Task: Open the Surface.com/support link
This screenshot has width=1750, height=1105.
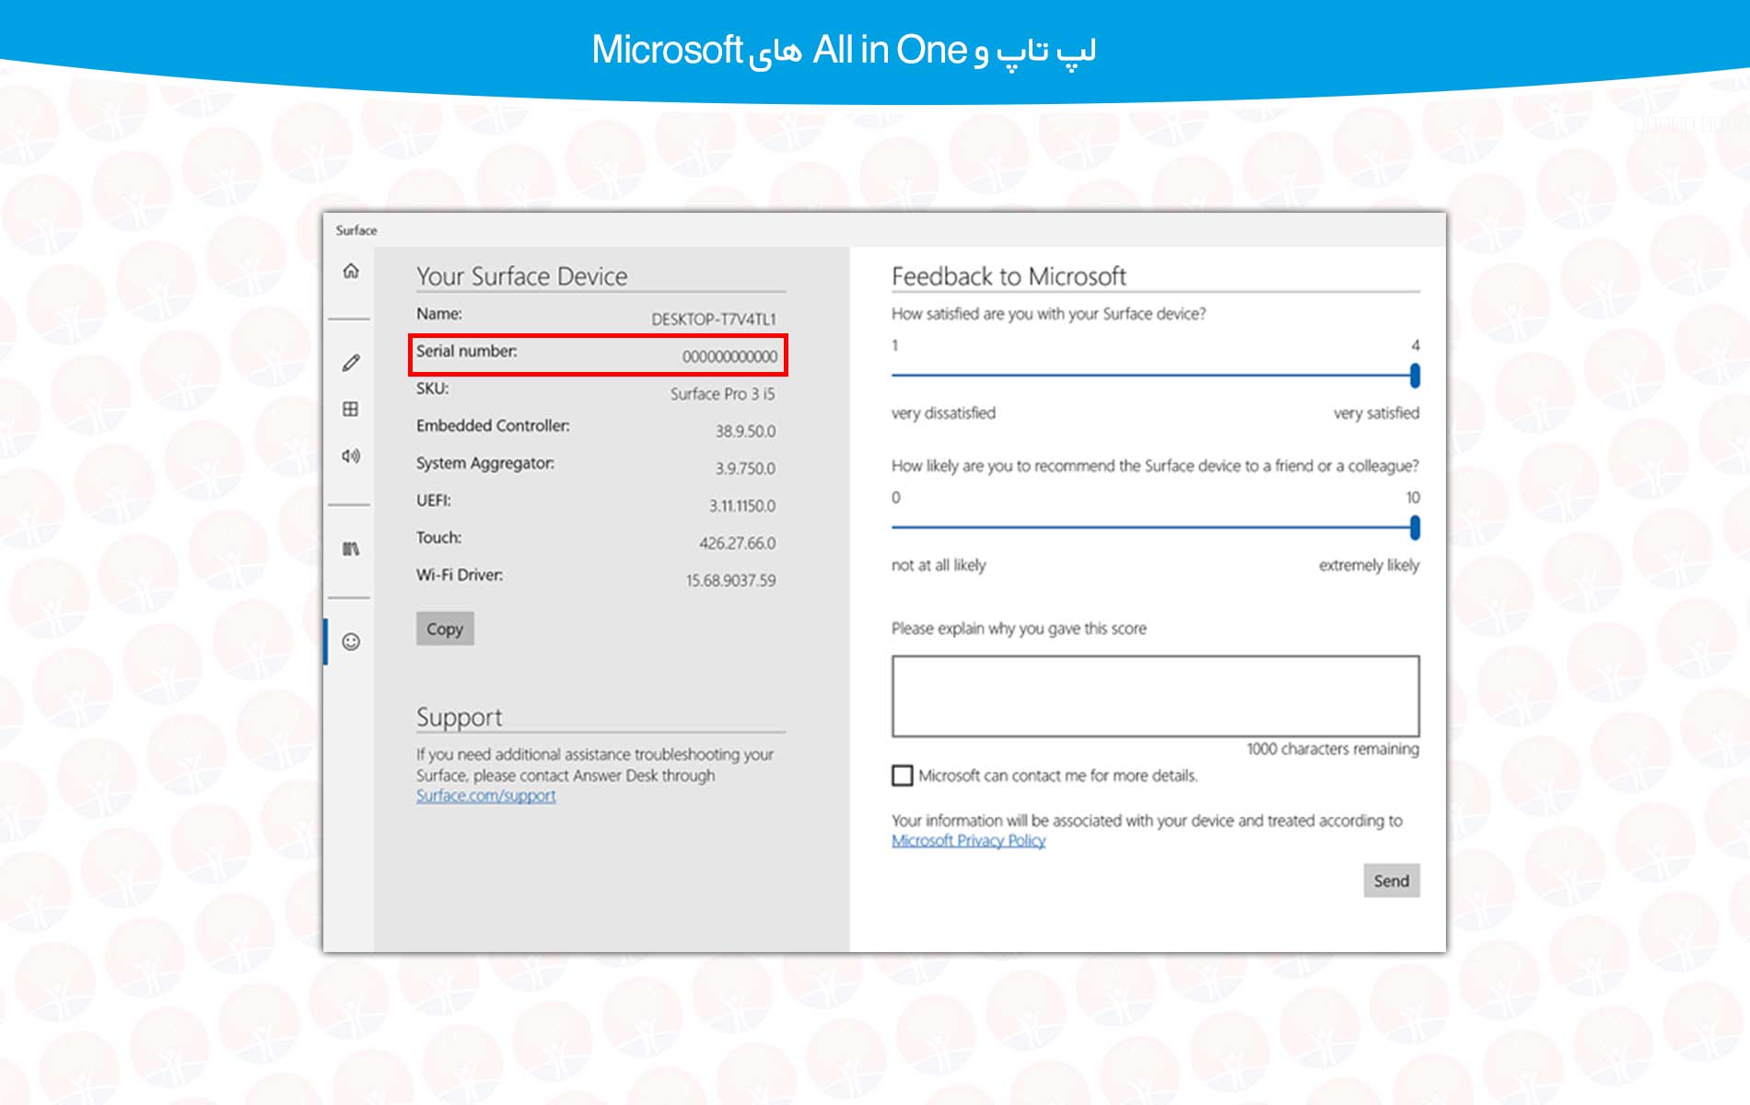Action: pos(485,796)
